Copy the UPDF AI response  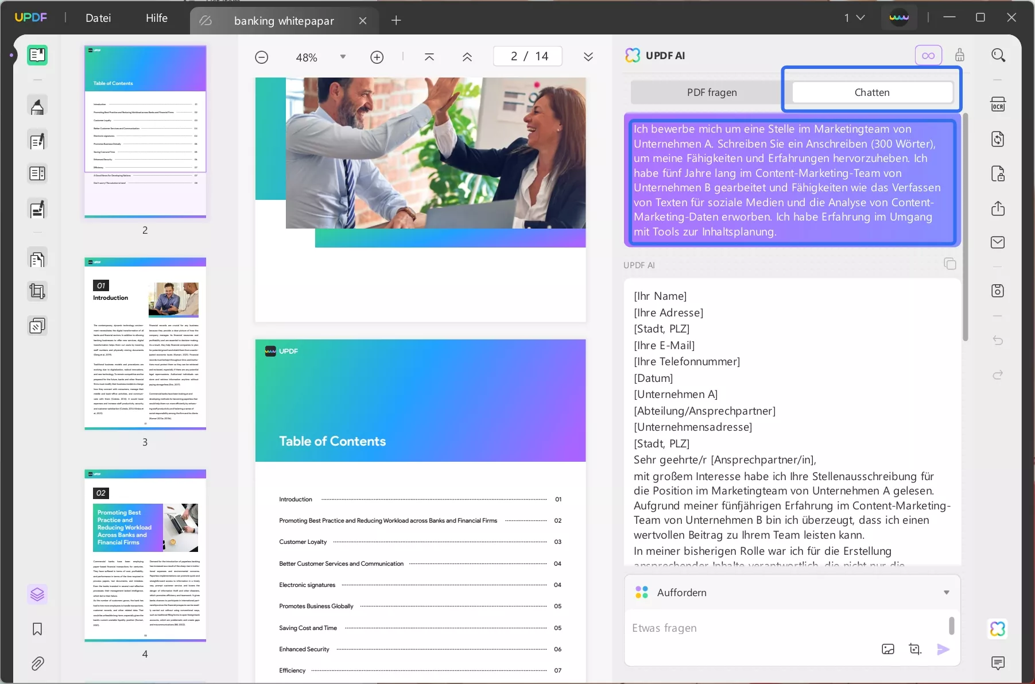coord(950,264)
